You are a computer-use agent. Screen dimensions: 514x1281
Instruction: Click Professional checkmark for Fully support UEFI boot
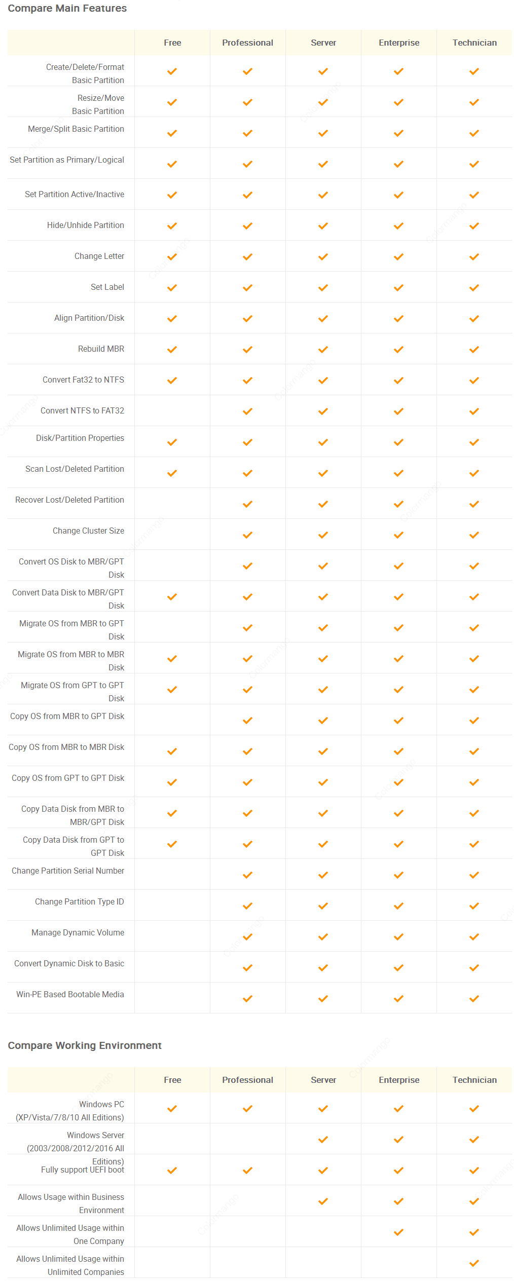247,1170
